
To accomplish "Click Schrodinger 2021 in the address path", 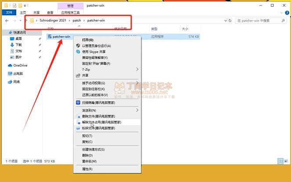I will (x=53, y=21).
